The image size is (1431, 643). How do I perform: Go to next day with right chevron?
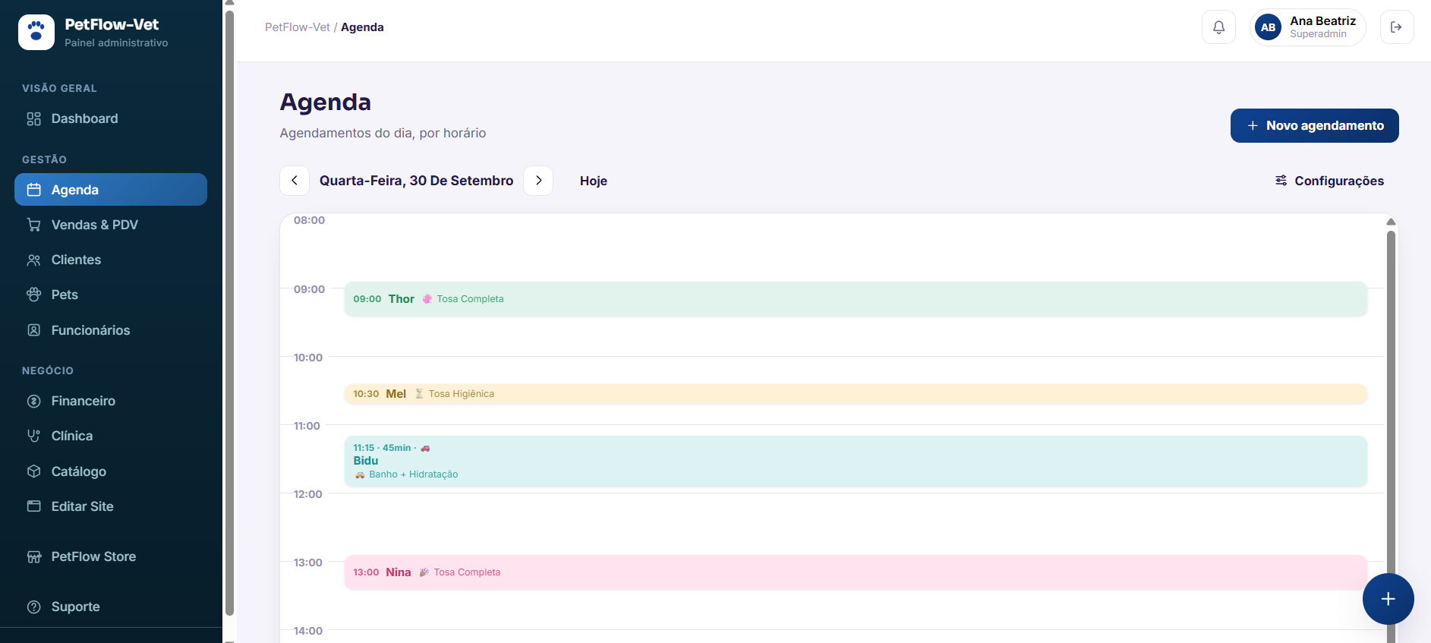pos(538,181)
